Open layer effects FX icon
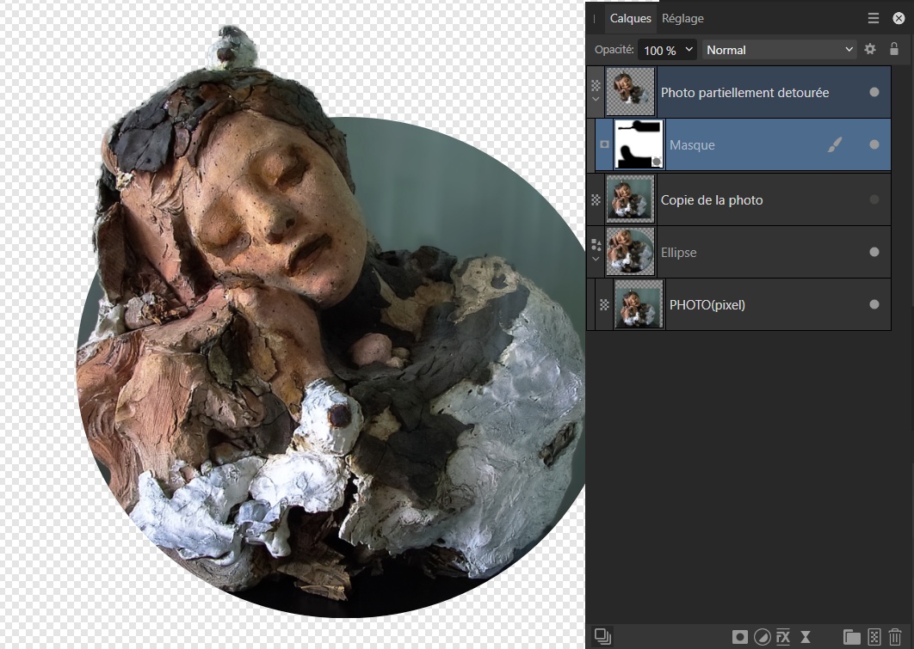Image resolution: width=914 pixels, height=649 pixels. coord(783,637)
